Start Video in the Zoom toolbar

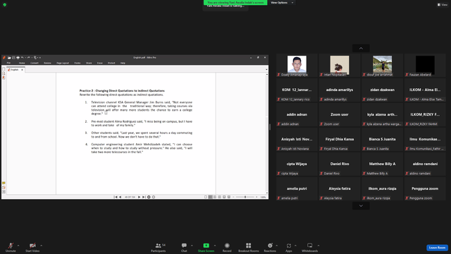tap(32, 247)
